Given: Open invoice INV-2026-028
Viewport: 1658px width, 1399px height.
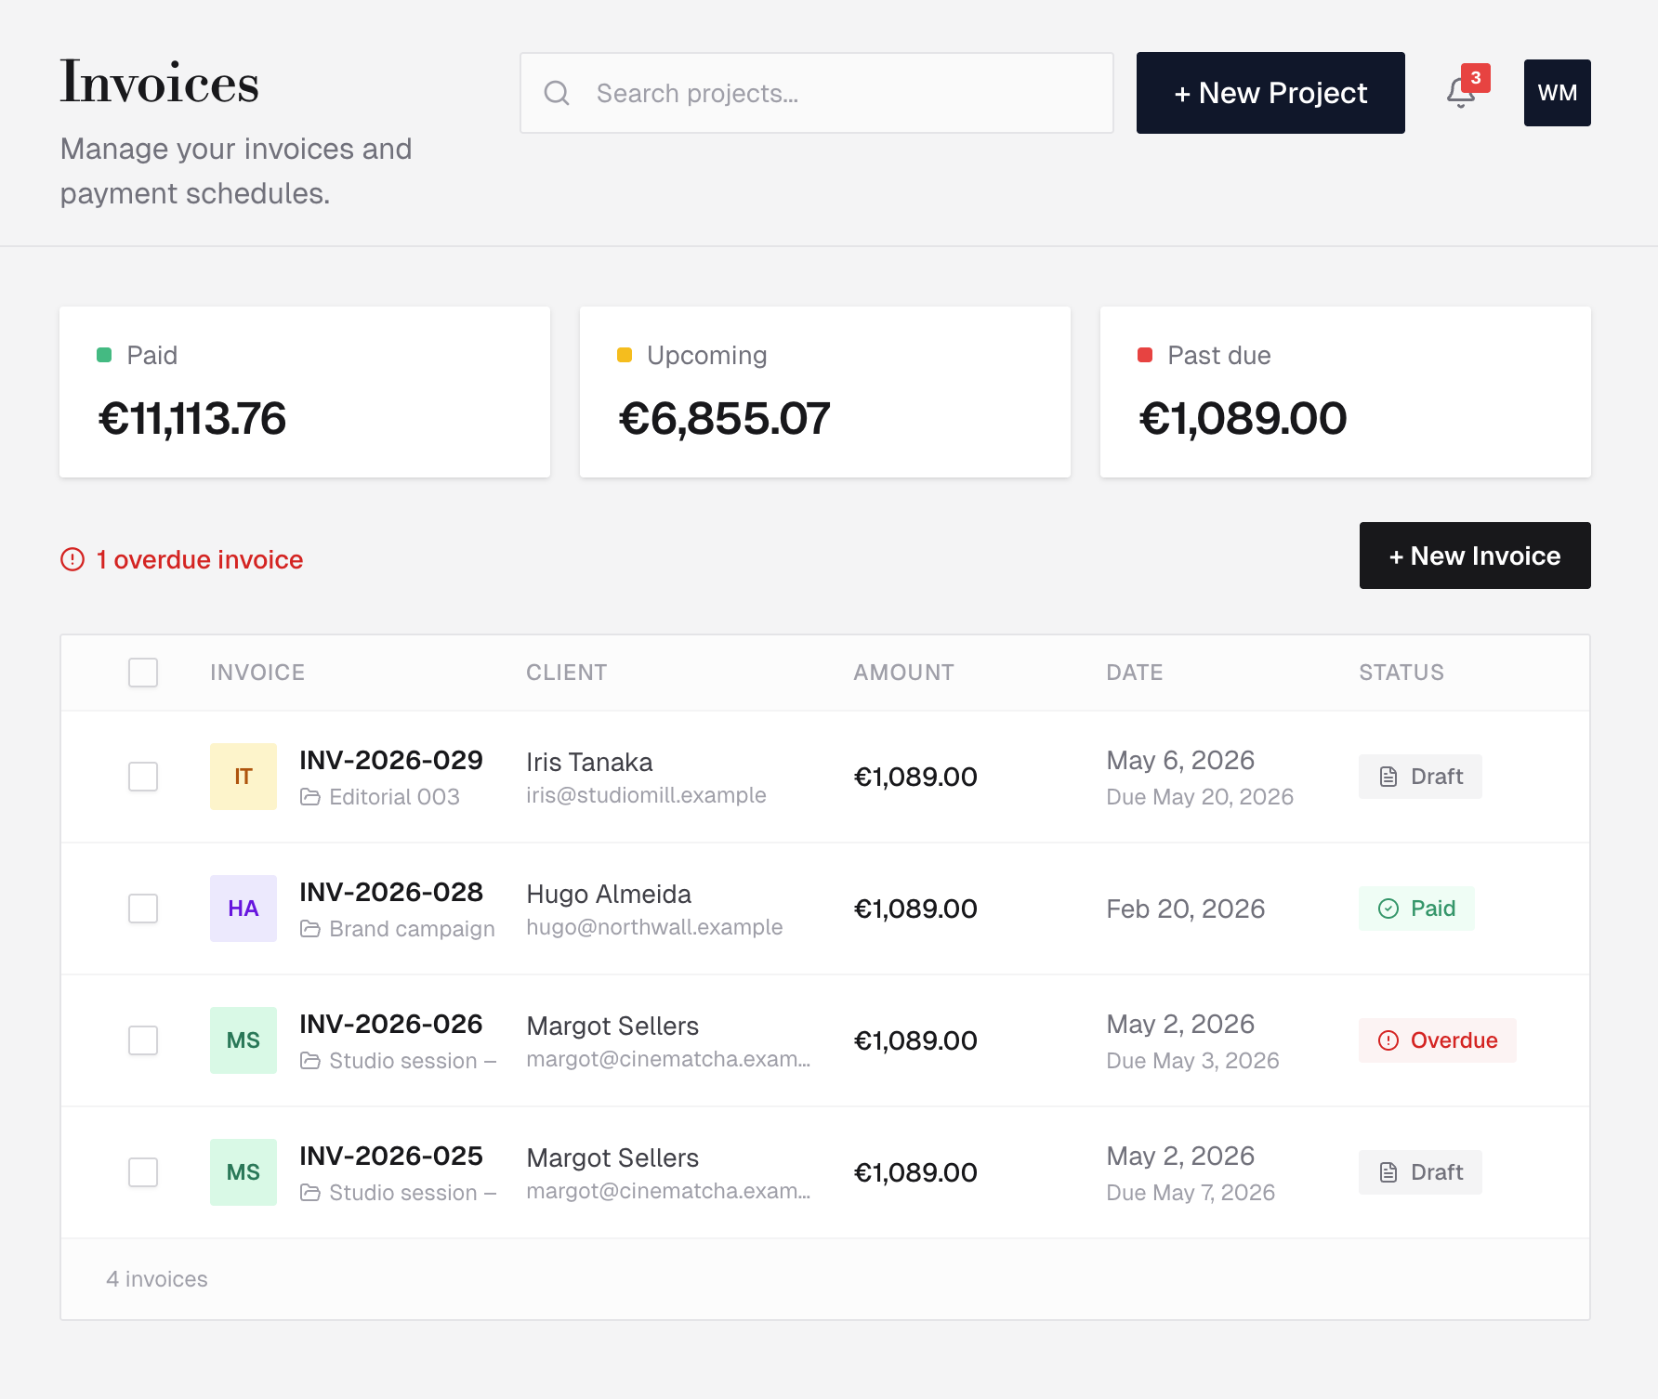Looking at the screenshot, I should tap(391, 892).
